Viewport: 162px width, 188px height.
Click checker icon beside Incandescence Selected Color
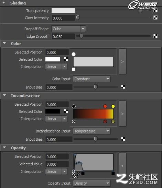point(66,111)
